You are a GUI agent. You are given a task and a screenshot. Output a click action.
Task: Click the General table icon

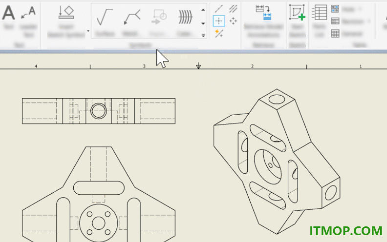click(x=335, y=33)
